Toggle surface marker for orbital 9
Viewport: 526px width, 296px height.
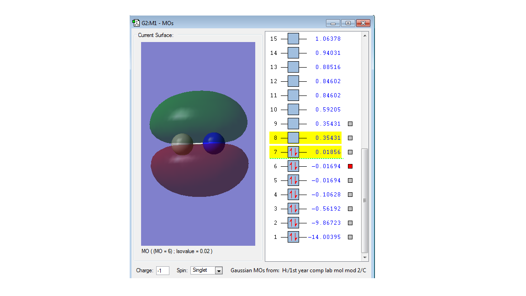point(350,124)
